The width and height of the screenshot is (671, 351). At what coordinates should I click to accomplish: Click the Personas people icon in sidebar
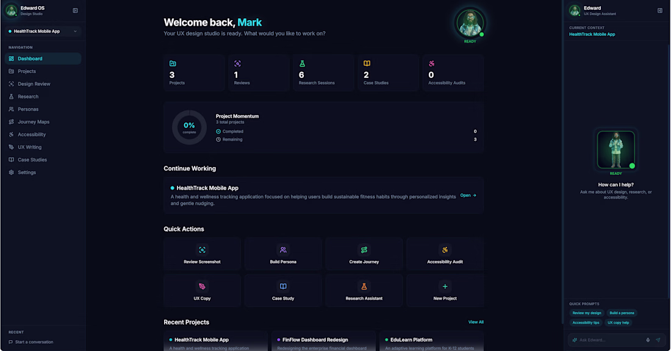12,109
